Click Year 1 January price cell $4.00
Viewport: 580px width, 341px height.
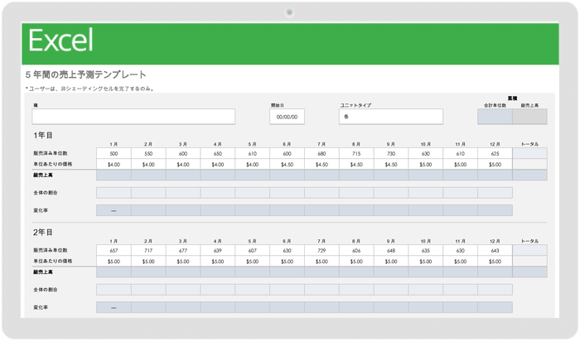click(x=114, y=165)
